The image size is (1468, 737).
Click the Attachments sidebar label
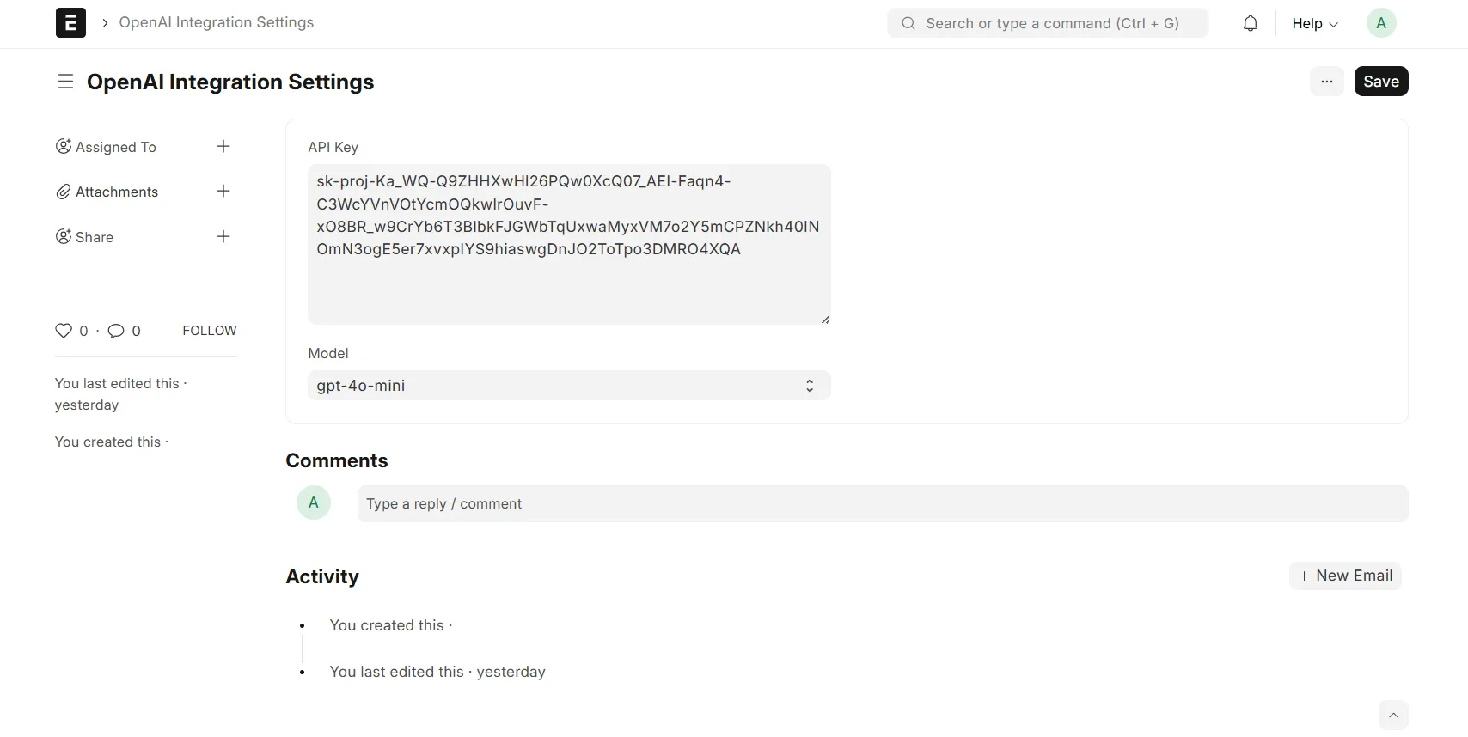(117, 192)
